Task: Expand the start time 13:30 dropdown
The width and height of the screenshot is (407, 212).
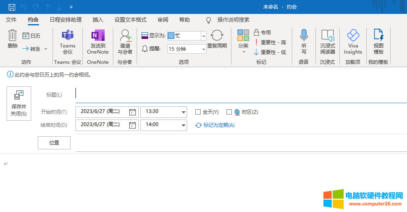Action: click(183, 112)
